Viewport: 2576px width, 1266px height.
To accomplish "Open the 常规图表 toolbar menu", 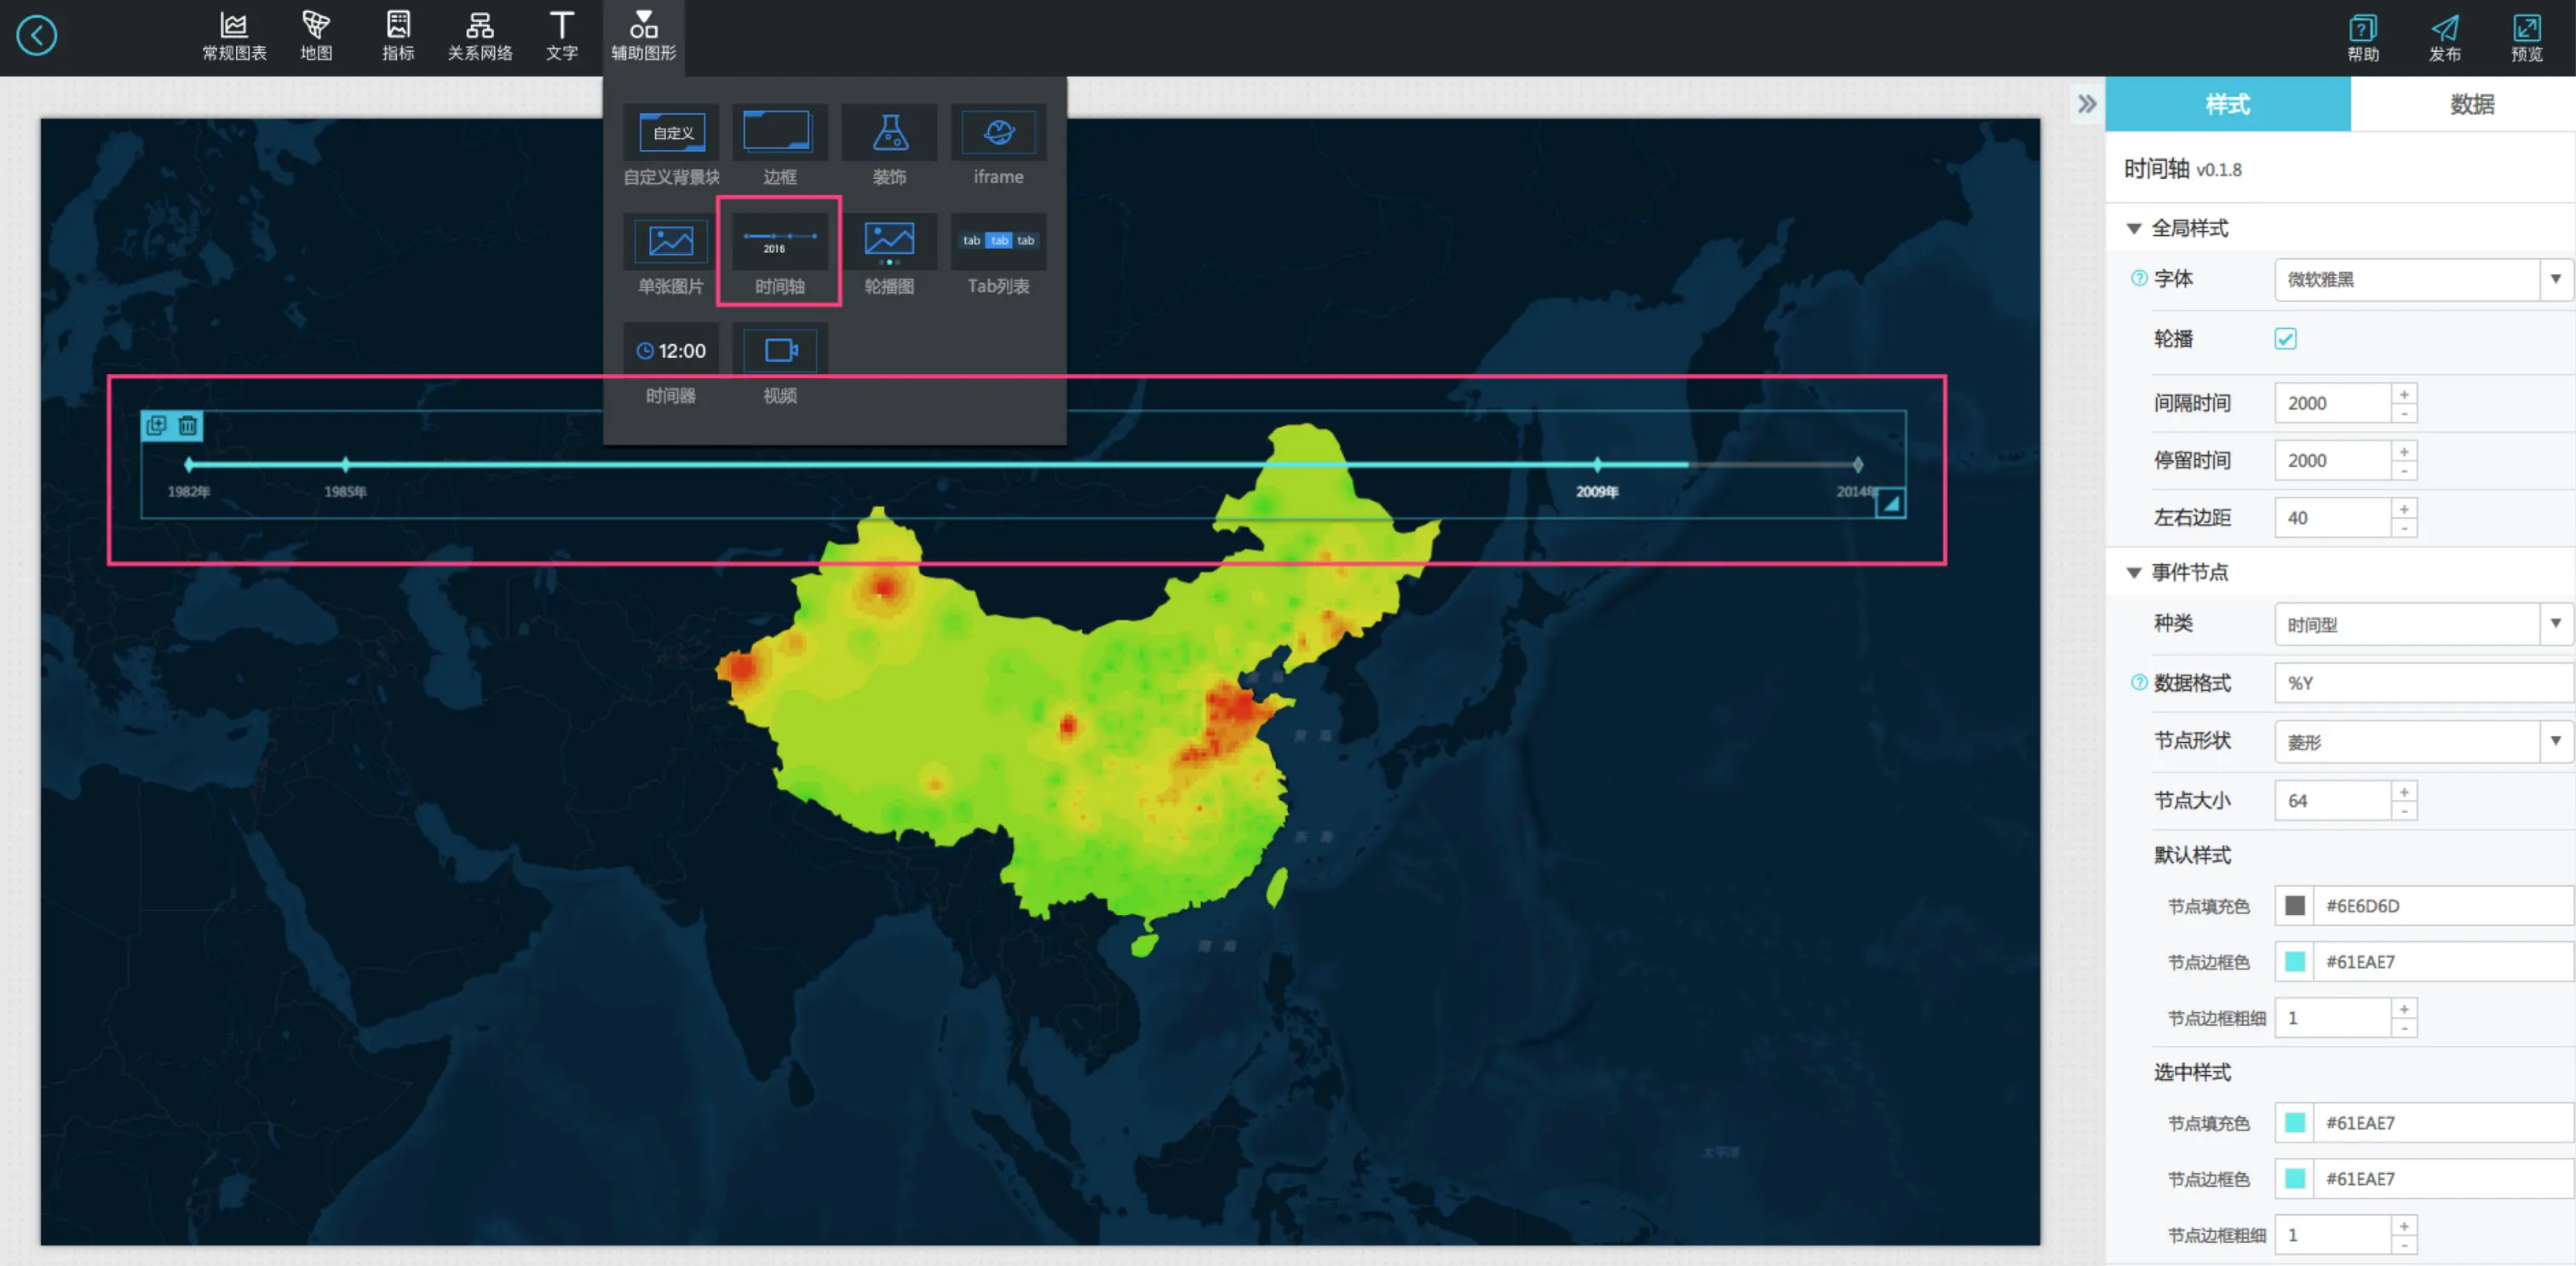I will click(234, 36).
